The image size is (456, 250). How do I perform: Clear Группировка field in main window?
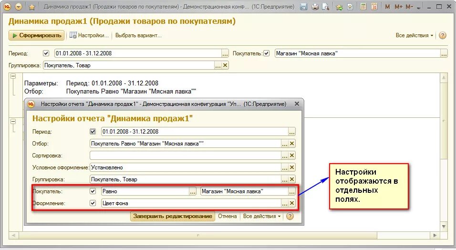225,65
